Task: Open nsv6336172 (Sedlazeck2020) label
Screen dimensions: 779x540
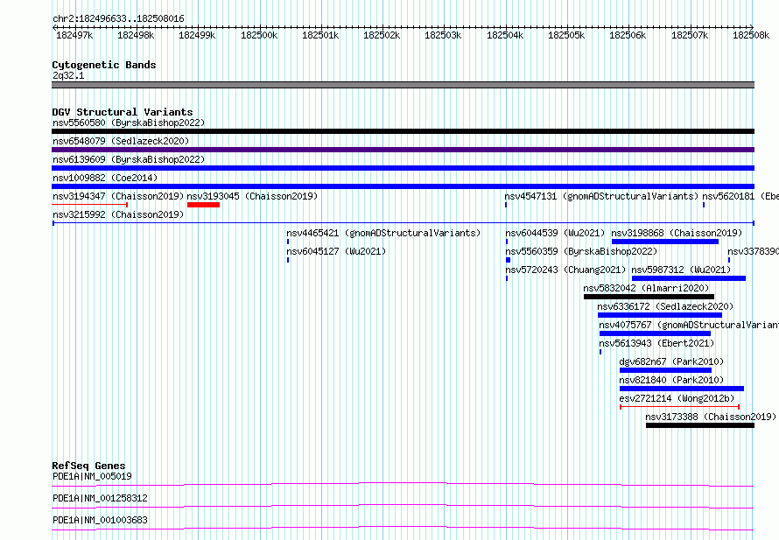Action: [665, 306]
